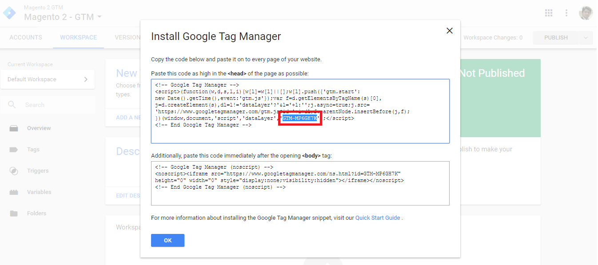Open Overview in the sidebar
The width and height of the screenshot is (598, 265).
pos(39,128)
